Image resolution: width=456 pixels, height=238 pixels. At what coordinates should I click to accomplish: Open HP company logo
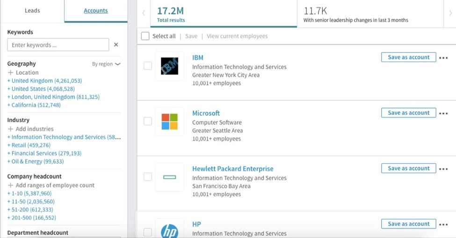[x=170, y=229]
